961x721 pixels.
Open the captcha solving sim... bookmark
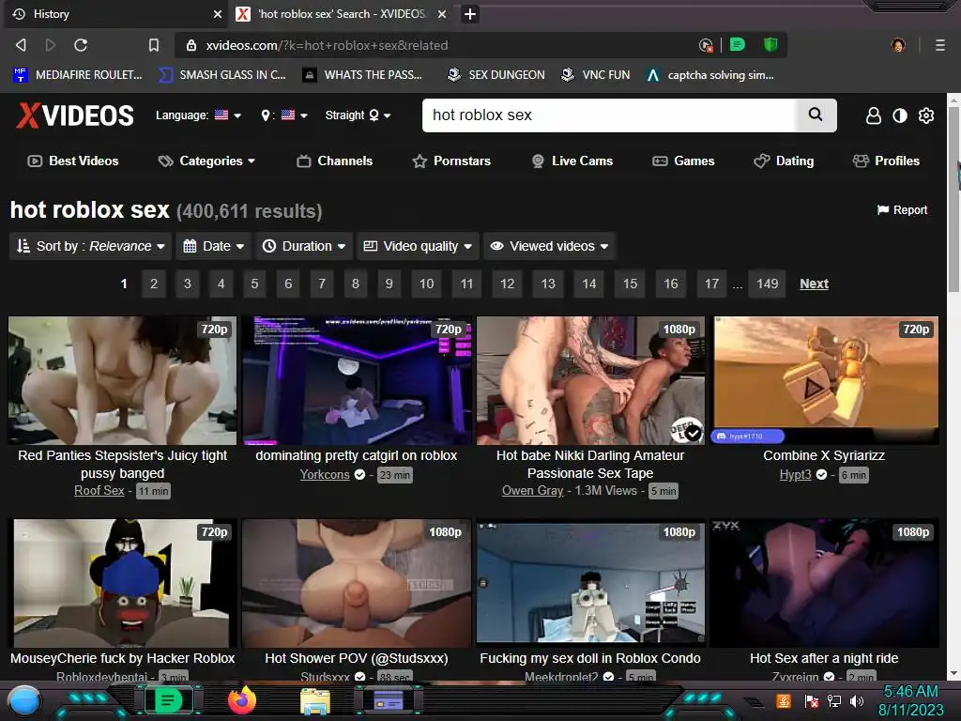(710, 75)
